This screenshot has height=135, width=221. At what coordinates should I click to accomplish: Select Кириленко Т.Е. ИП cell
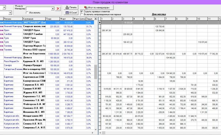(34, 97)
